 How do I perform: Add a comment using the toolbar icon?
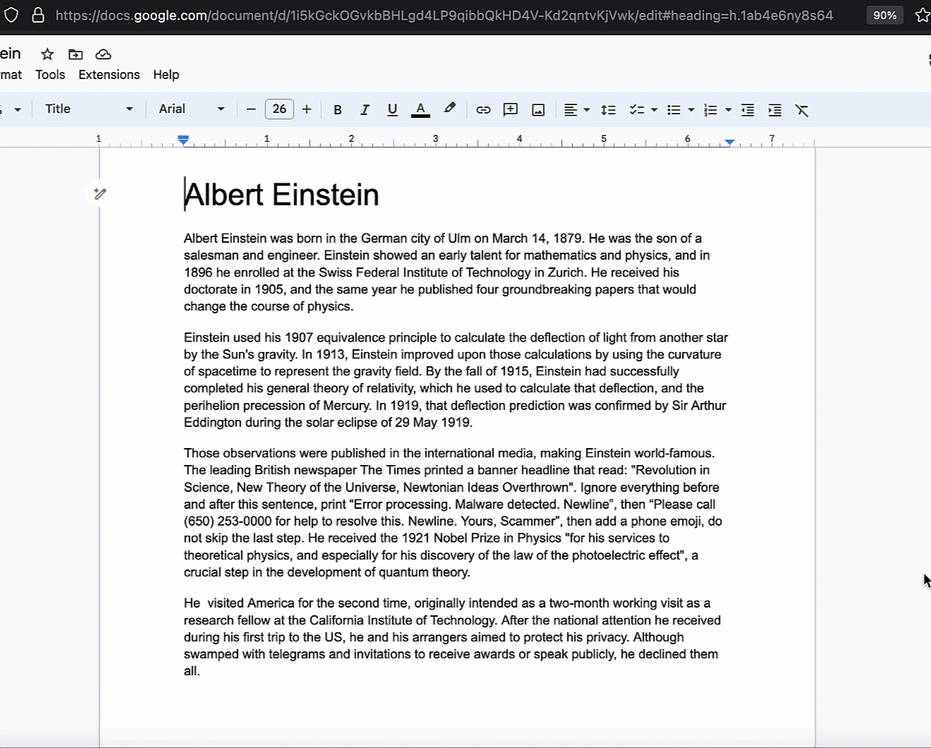(510, 109)
